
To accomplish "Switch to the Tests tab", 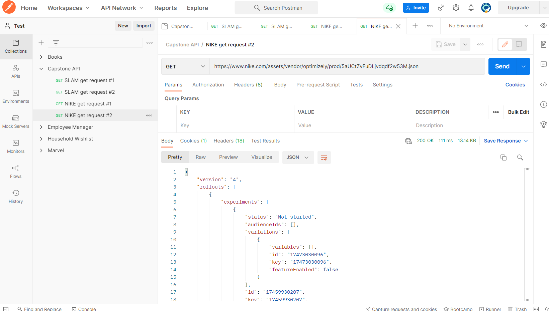I will click(x=356, y=85).
